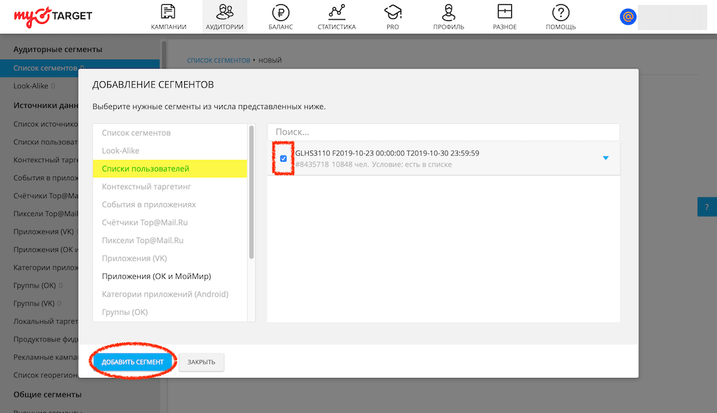Click the PRO graduation cap icon
Image resolution: width=717 pixels, height=413 pixels.
392,12
